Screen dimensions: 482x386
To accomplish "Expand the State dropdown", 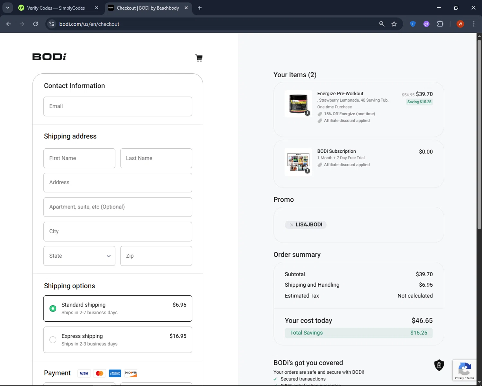I will [x=79, y=256].
